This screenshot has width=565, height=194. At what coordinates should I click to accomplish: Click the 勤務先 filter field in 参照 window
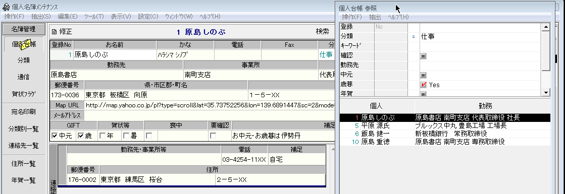(x=480, y=66)
